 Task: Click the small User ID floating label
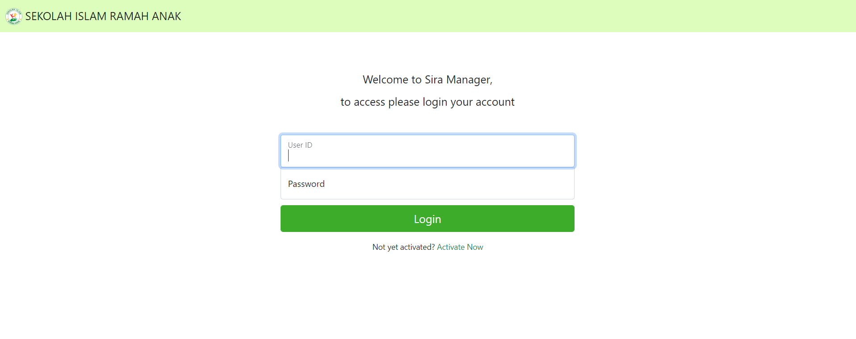tap(300, 145)
